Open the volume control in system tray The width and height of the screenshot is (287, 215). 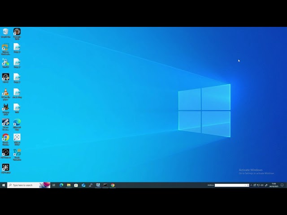point(262,185)
